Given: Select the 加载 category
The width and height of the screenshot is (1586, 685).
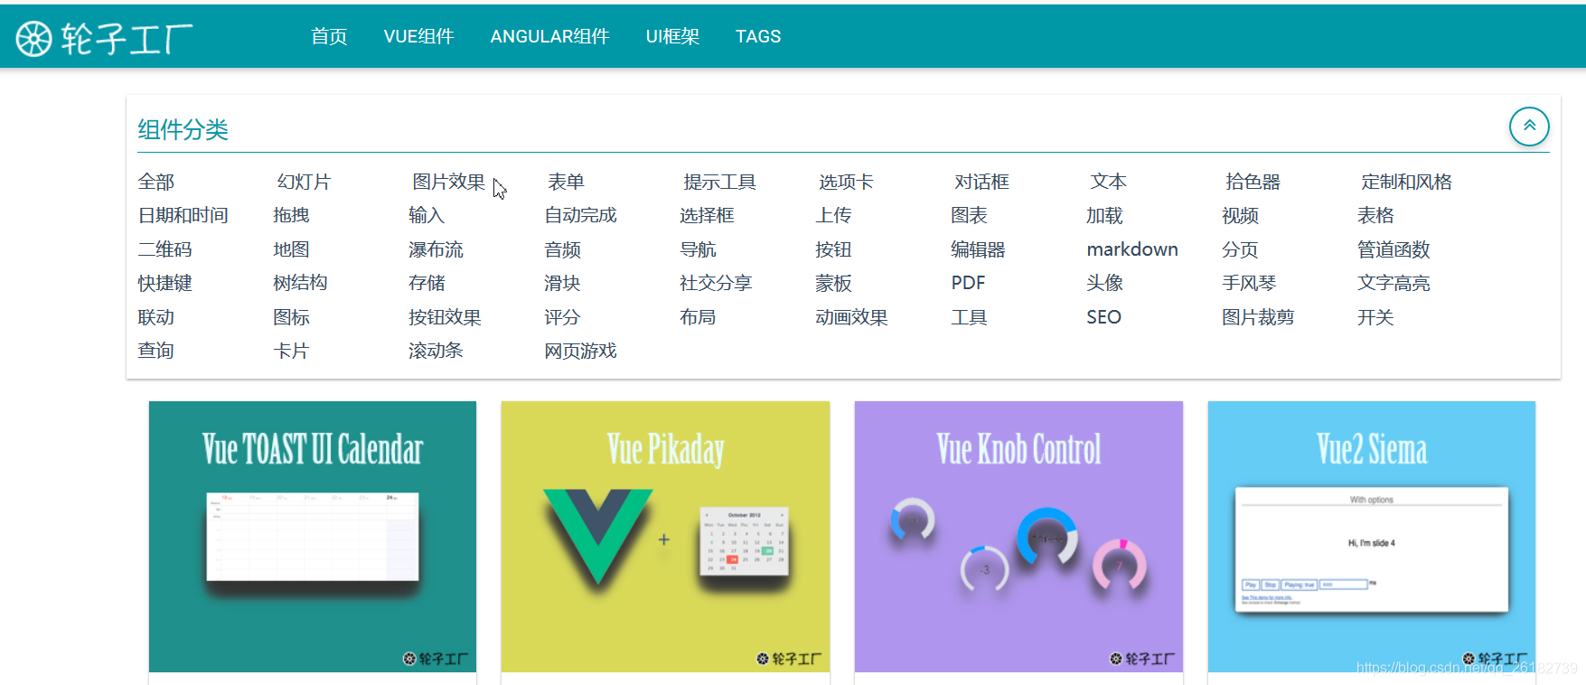Looking at the screenshot, I should coord(1104,215).
